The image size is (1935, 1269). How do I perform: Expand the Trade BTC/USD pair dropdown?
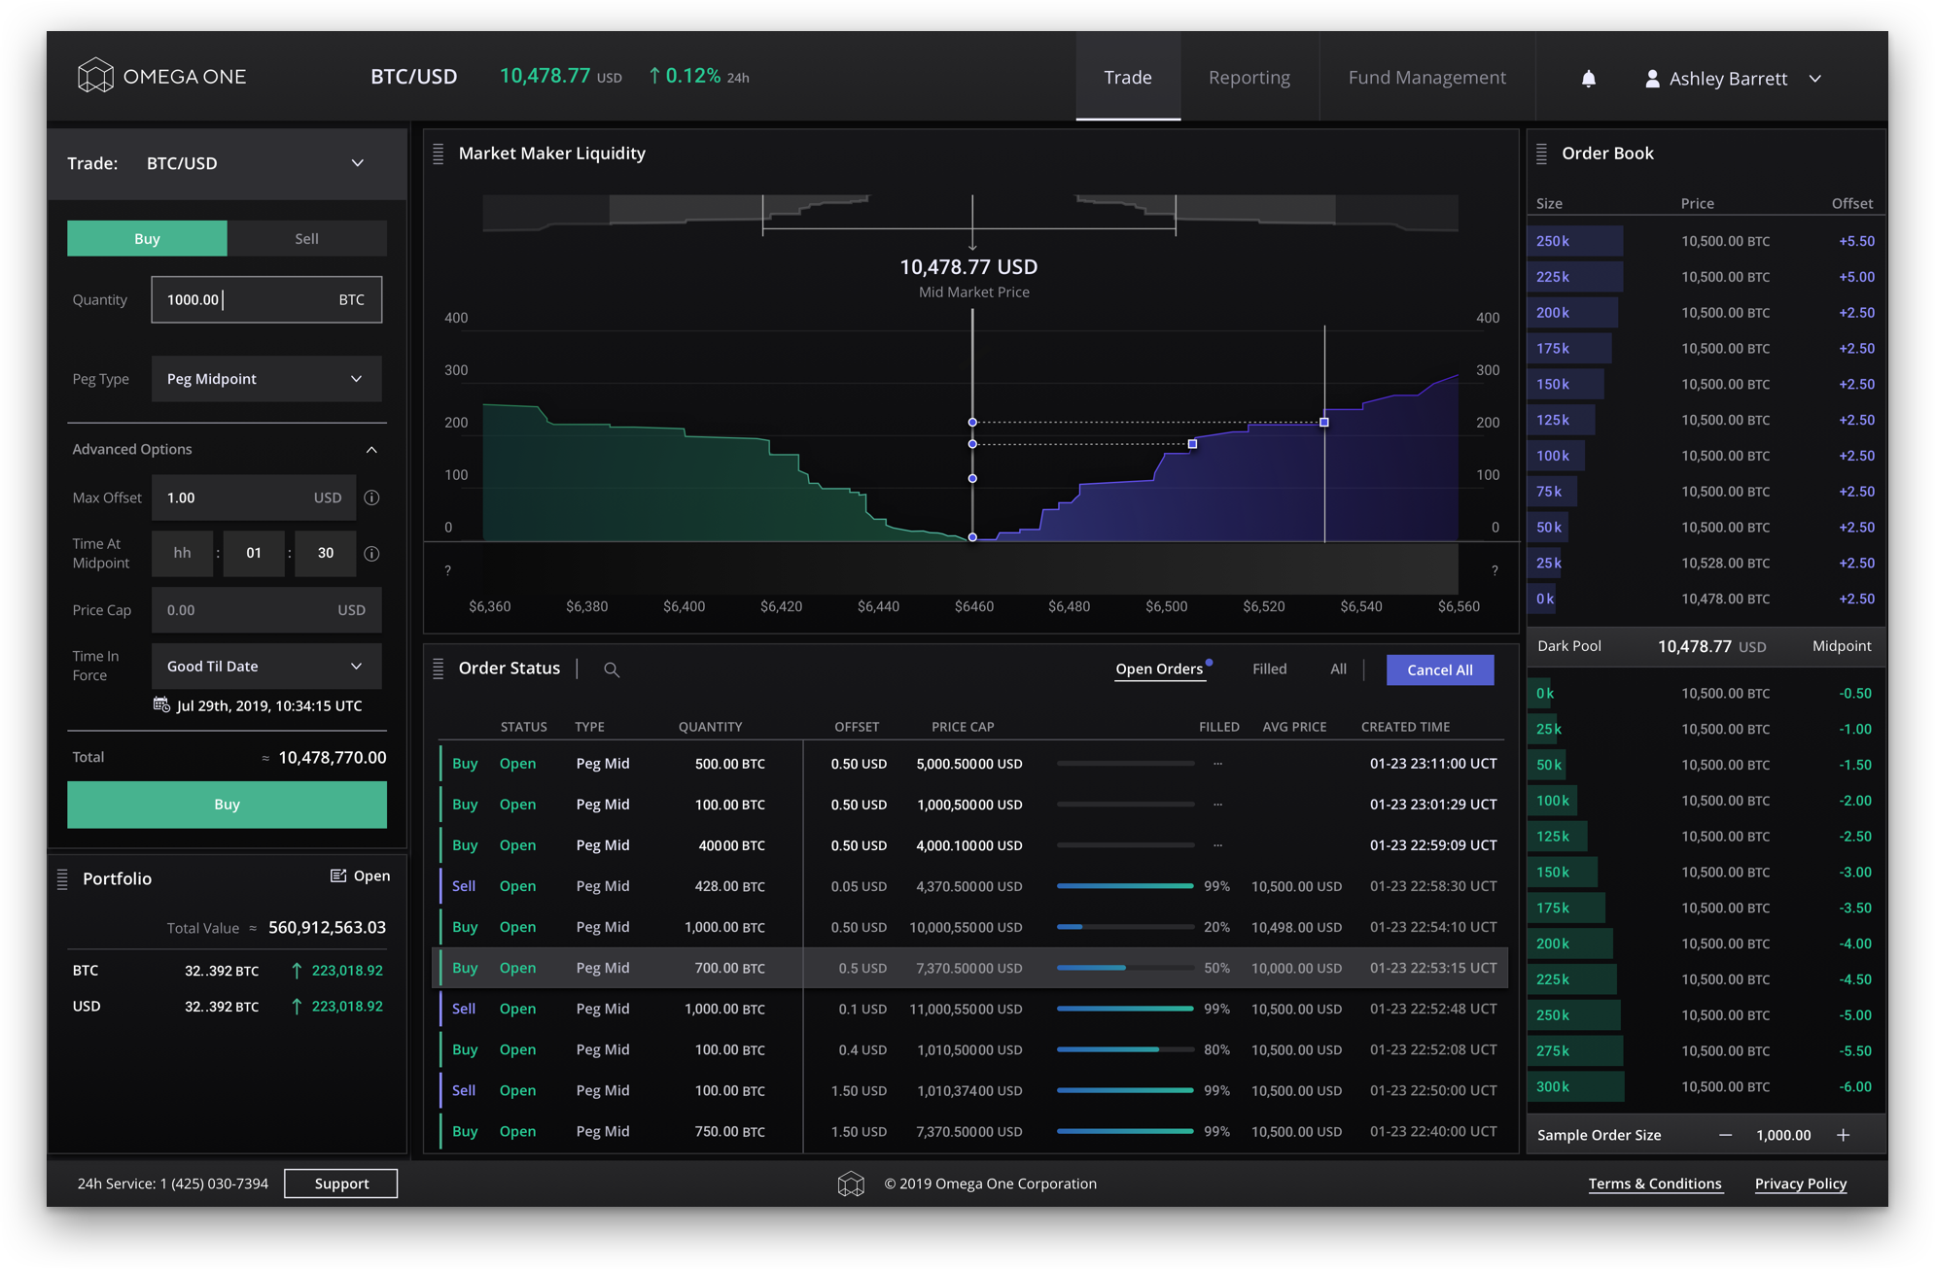coord(358,163)
